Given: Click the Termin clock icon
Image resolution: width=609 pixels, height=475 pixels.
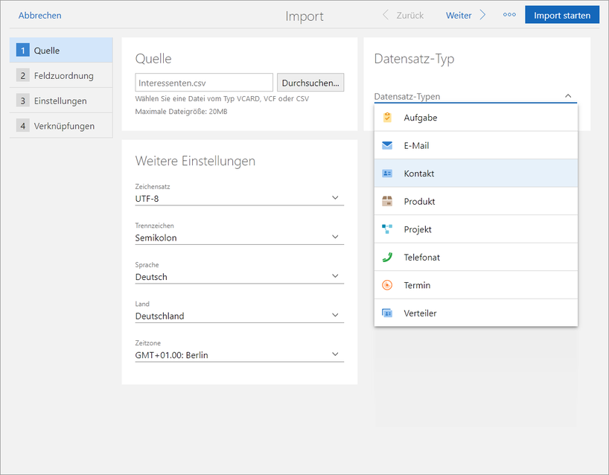Looking at the screenshot, I should pos(387,285).
